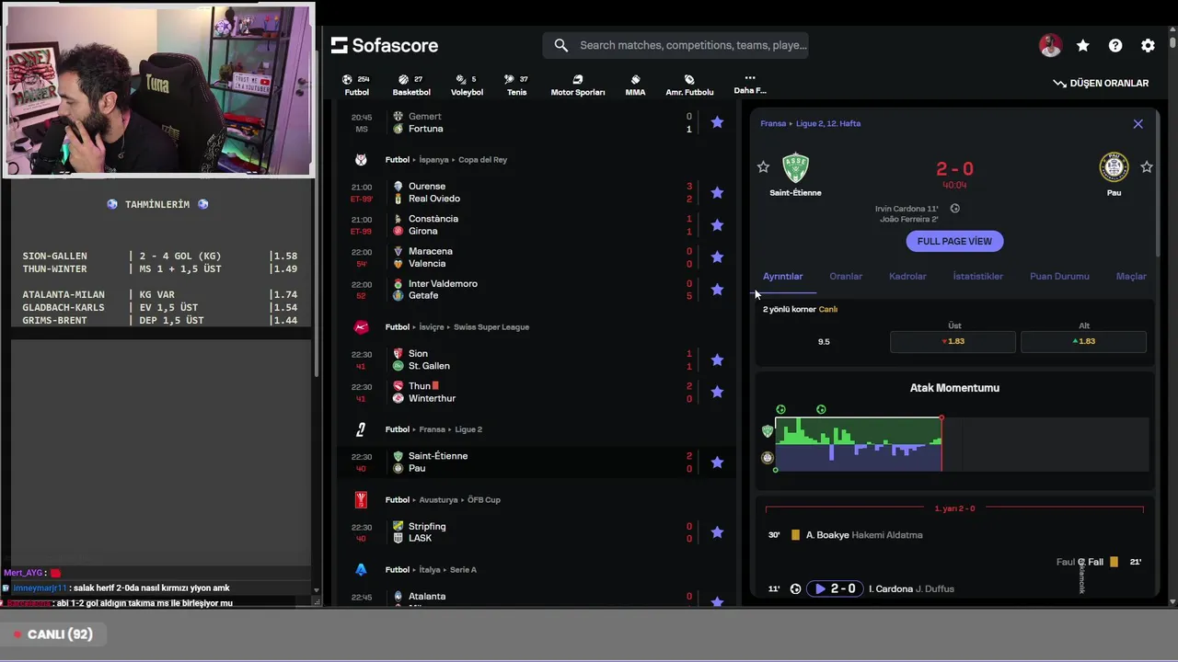Click the A. Boakye yellow card event

(954, 535)
